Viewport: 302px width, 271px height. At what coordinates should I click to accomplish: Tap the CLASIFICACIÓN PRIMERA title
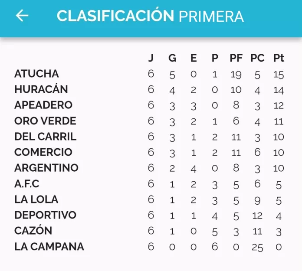click(150, 16)
